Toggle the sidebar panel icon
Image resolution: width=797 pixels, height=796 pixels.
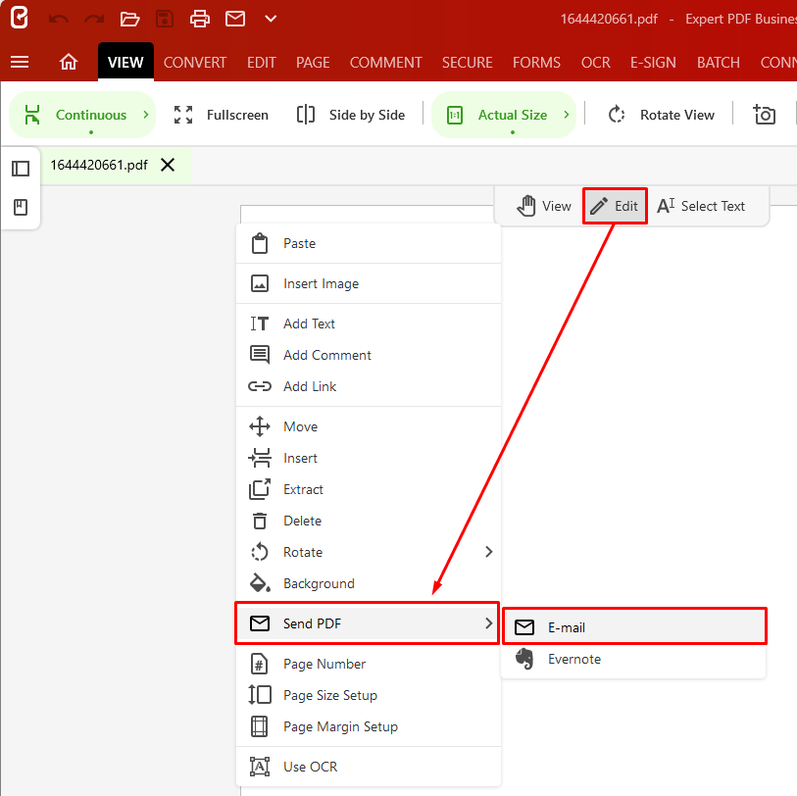coord(21,169)
